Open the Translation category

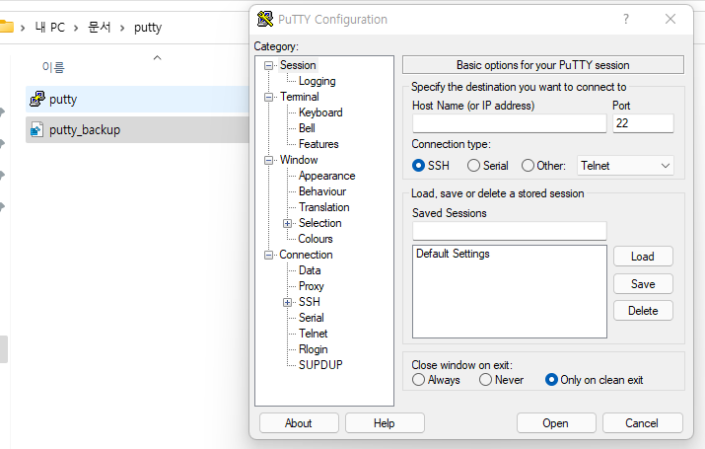(x=323, y=207)
